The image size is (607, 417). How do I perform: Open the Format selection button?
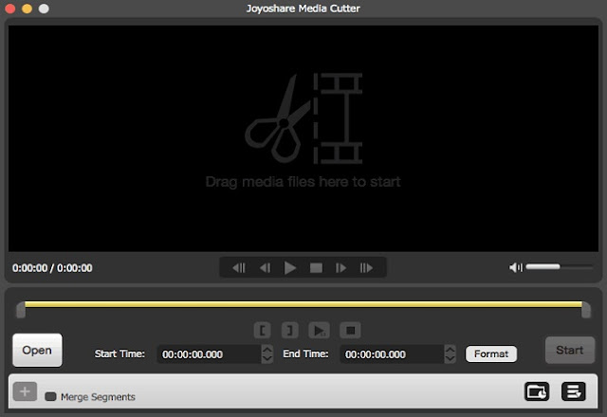[491, 354]
